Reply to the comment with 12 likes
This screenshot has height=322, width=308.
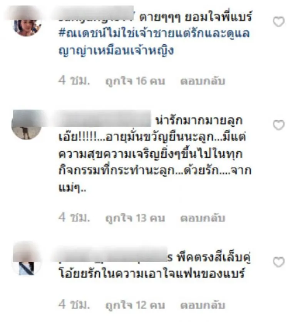(203, 305)
